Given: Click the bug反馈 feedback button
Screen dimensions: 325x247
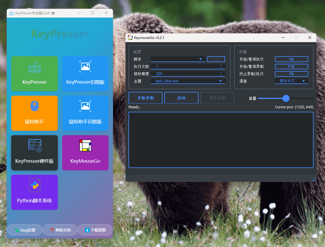Looking at the screenshot, I should 25,230.
